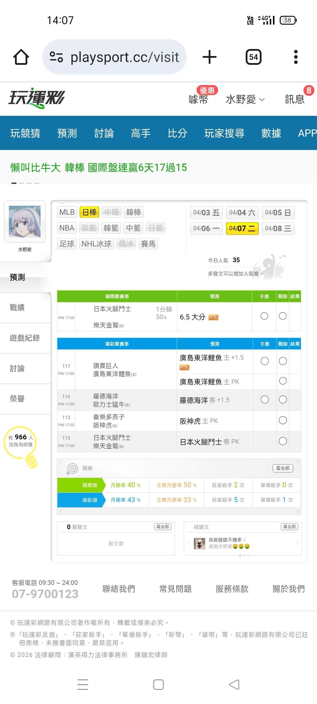Click the 水野愛 profile avatar thumbnail

click(x=25, y=221)
